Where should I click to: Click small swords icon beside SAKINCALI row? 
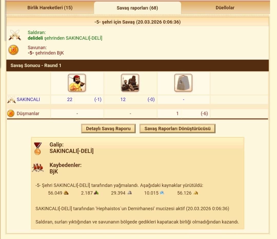(x=11, y=99)
